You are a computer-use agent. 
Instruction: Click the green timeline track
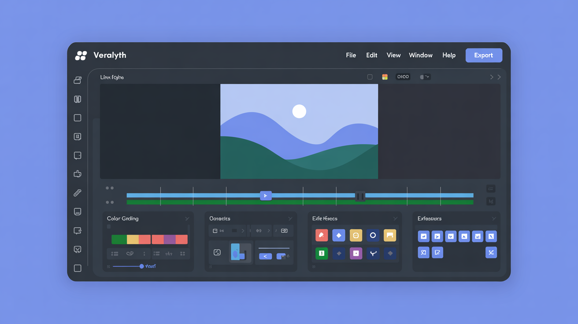tap(300, 202)
